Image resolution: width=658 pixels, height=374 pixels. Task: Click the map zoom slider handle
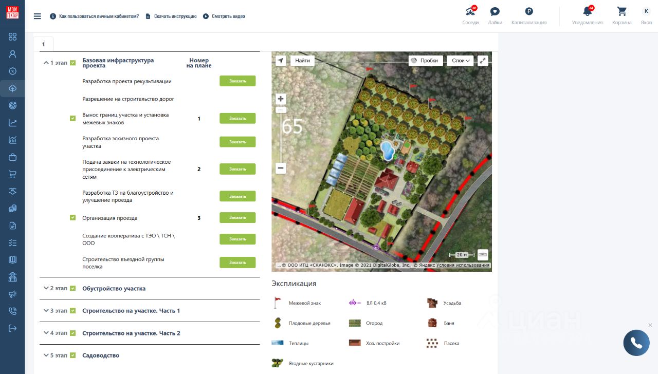(281, 110)
